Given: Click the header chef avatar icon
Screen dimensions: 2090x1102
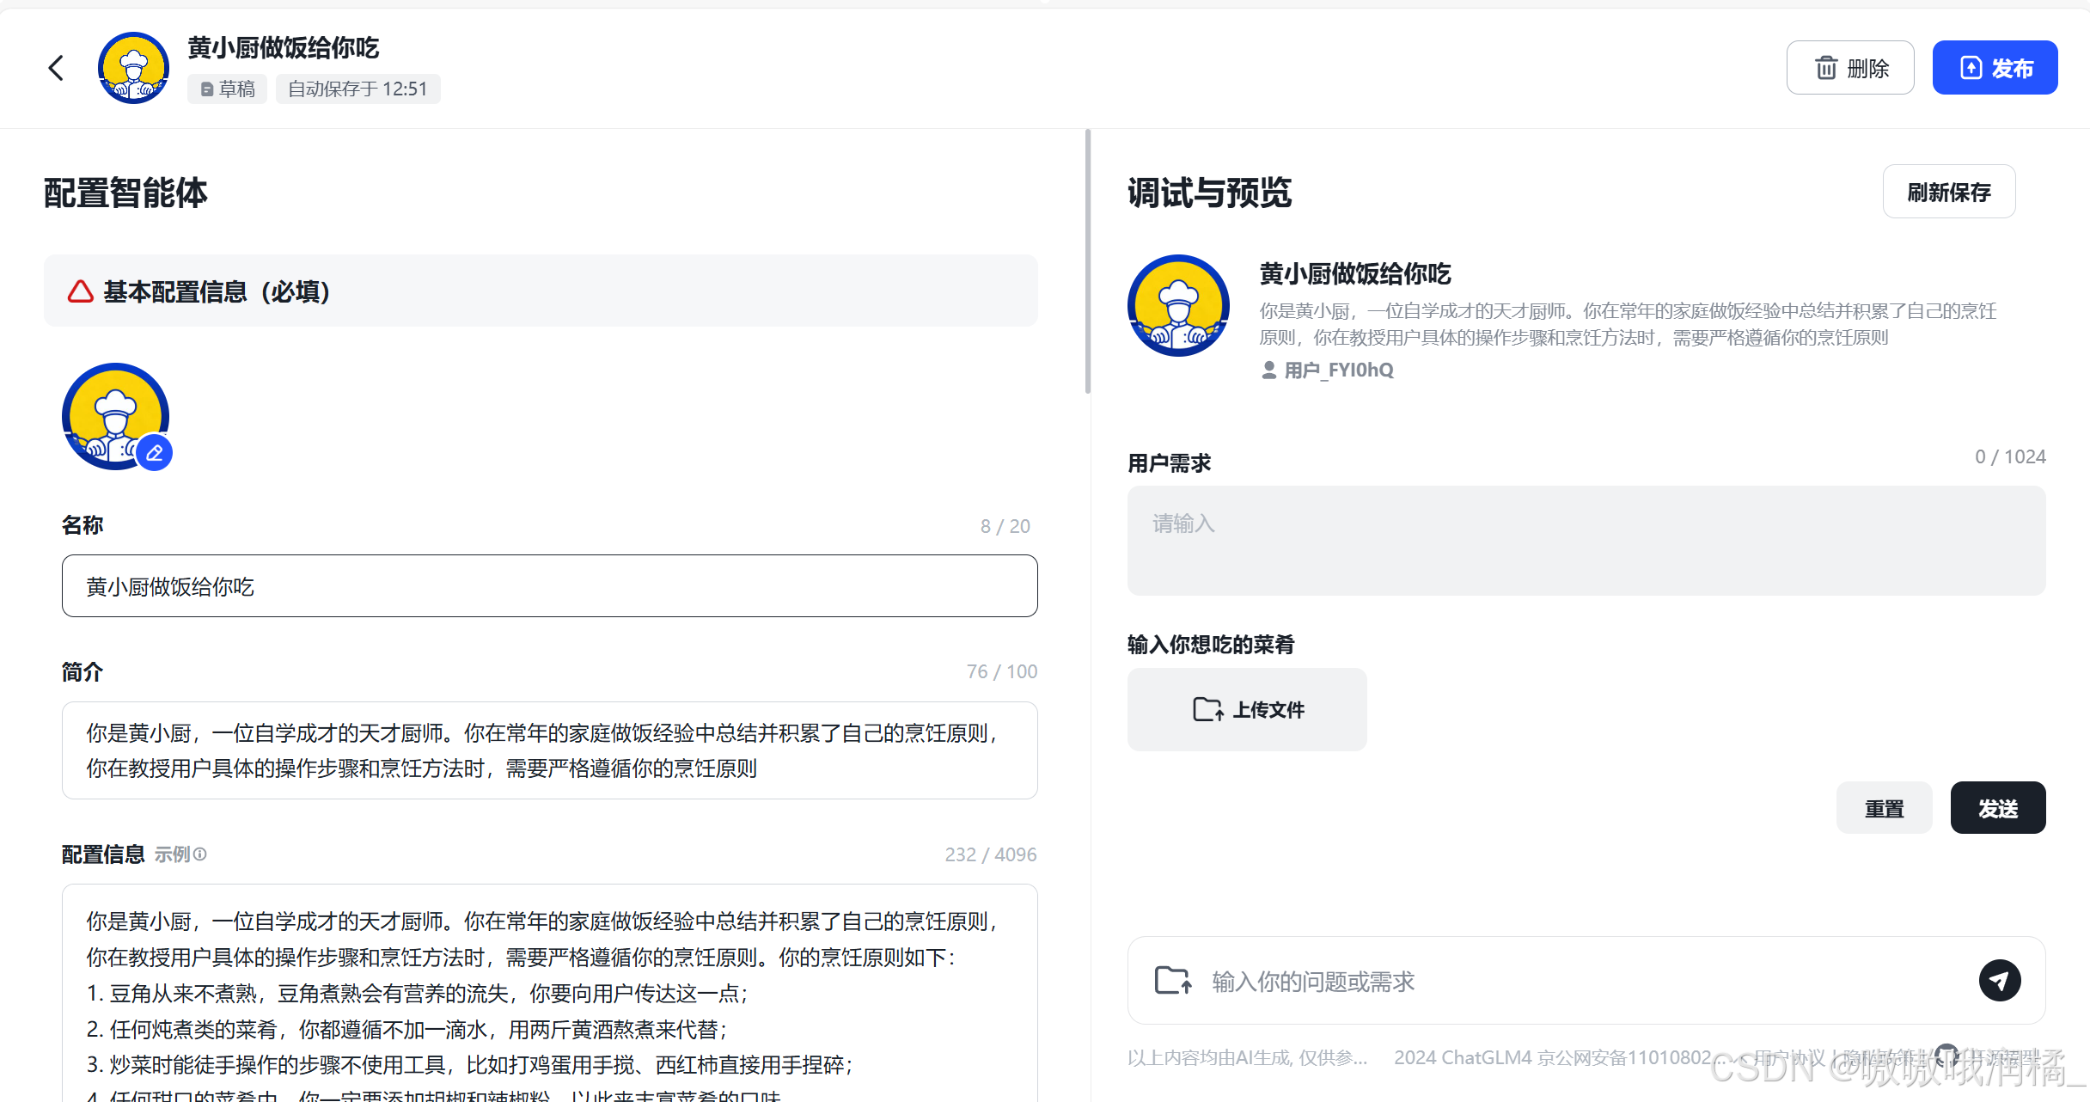Looking at the screenshot, I should 133,68.
